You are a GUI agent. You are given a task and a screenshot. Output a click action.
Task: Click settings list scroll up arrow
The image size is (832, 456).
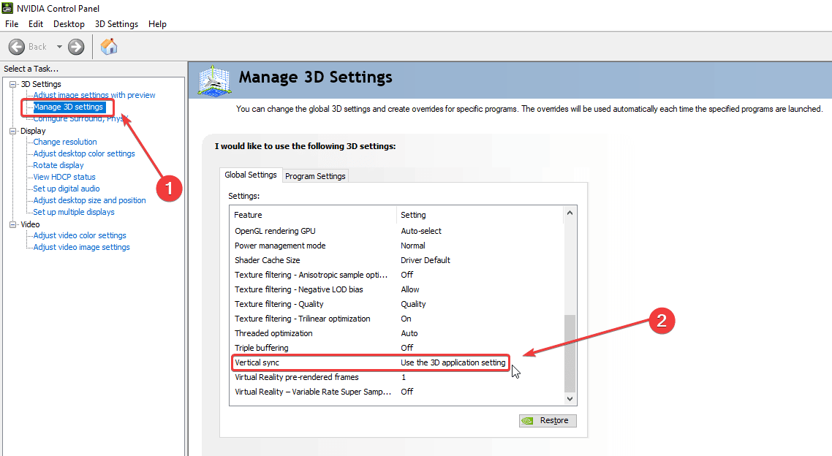point(570,213)
